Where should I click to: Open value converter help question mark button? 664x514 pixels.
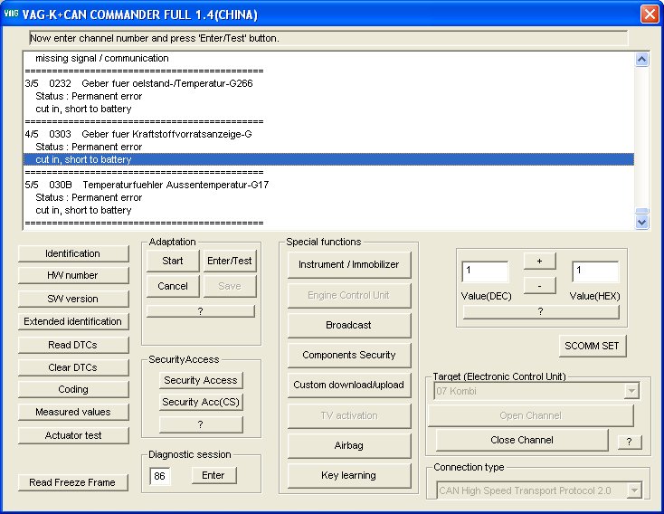tap(541, 312)
